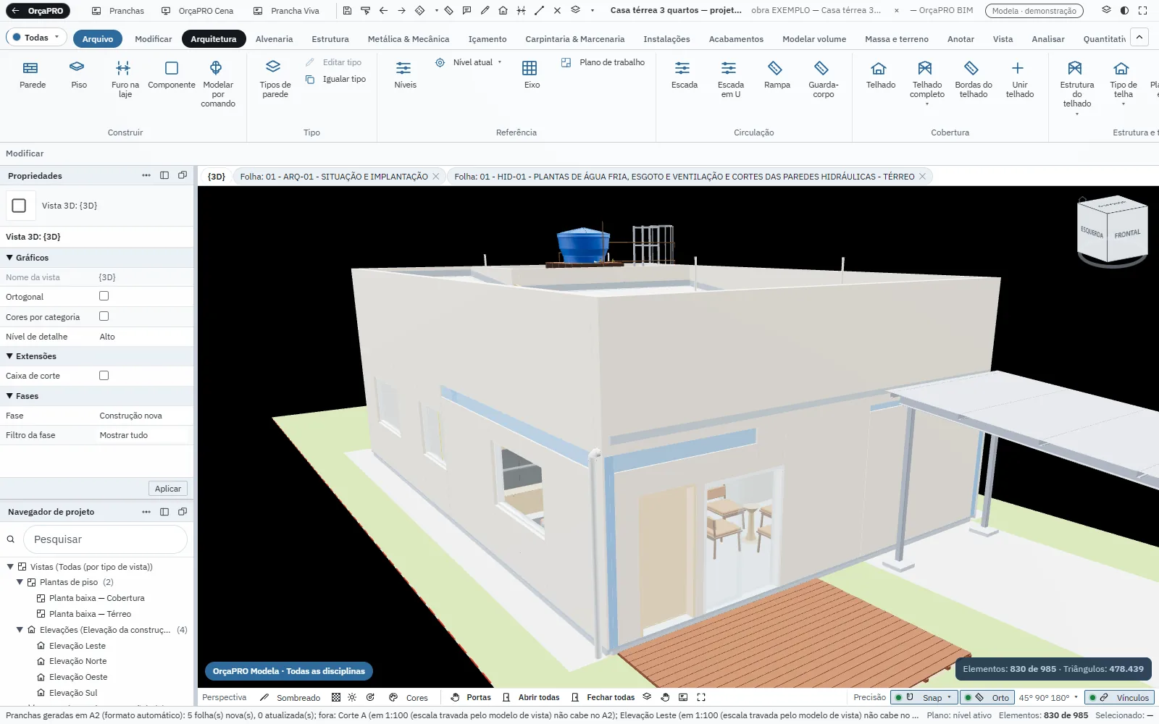Select the Guarda-corpo railing tool

pyautogui.click(x=823, y=80)
